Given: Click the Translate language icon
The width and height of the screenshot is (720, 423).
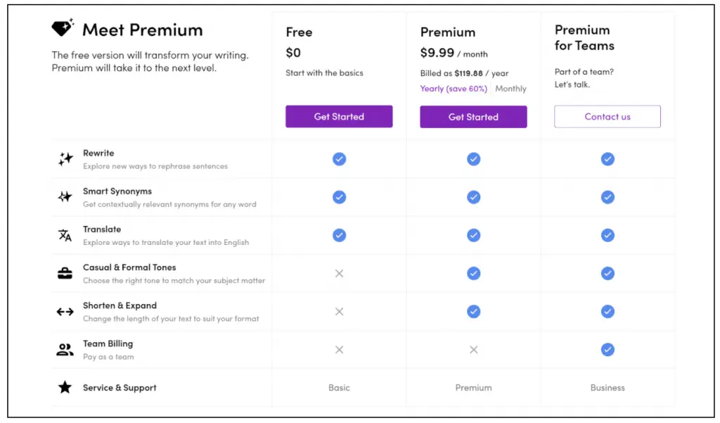Looking at the screenshot, I should pyautogui.click(x=65, y=235).
